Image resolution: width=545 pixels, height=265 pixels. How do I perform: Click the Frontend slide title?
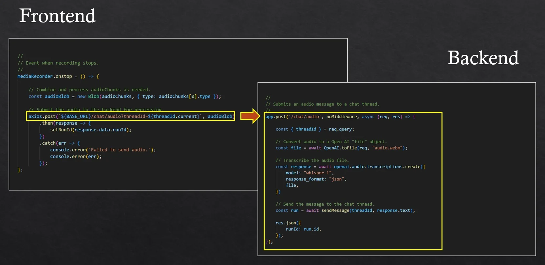tap(57, 16)
